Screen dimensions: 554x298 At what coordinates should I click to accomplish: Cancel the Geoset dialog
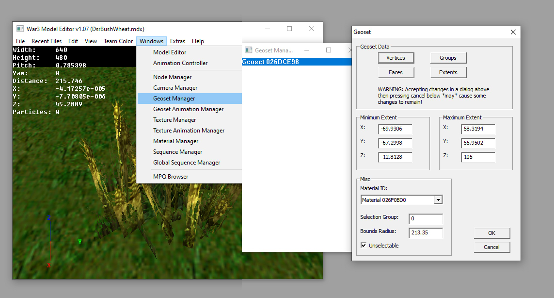(492, 247)
